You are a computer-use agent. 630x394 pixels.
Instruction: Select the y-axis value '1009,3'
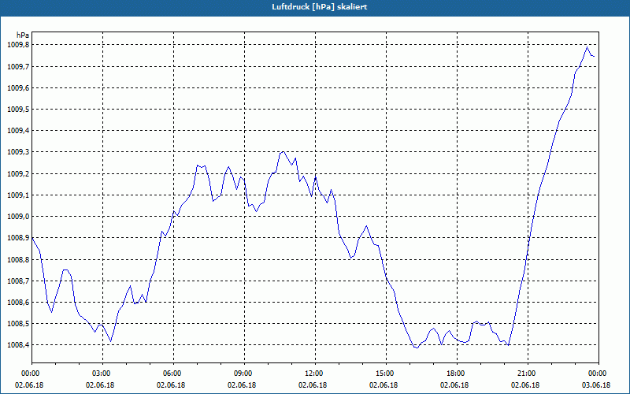coord(18,152)
